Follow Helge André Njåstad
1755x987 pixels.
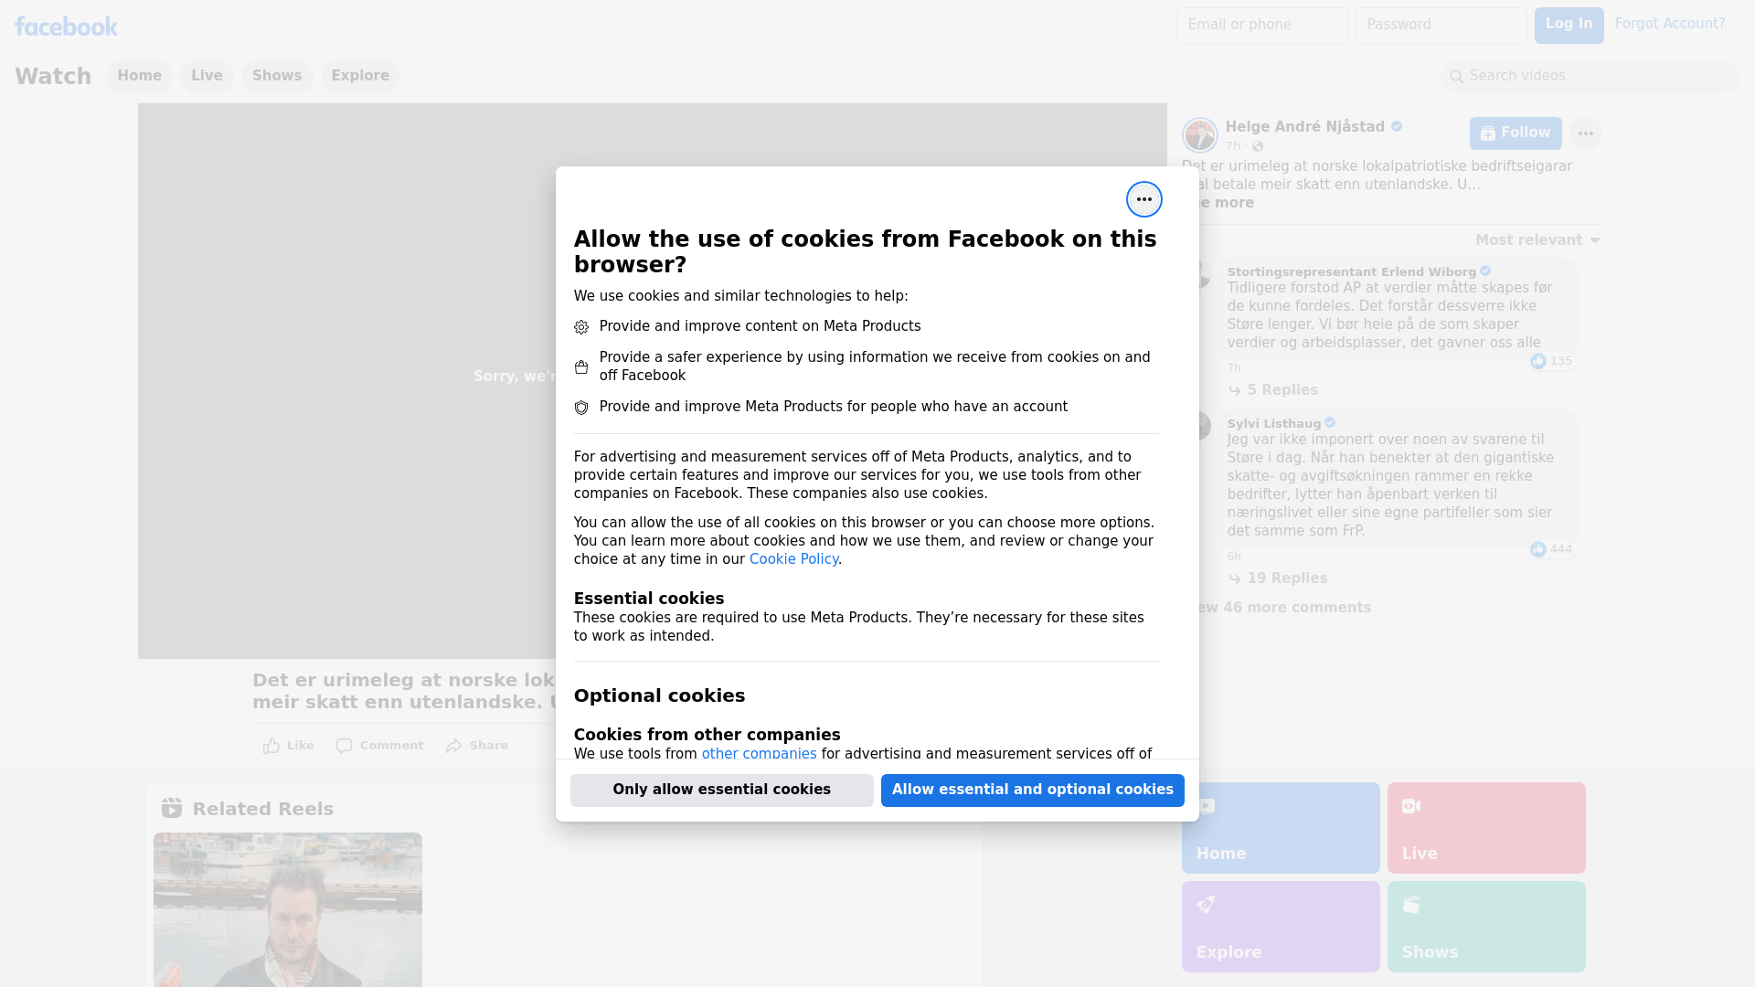(1515, 133)
